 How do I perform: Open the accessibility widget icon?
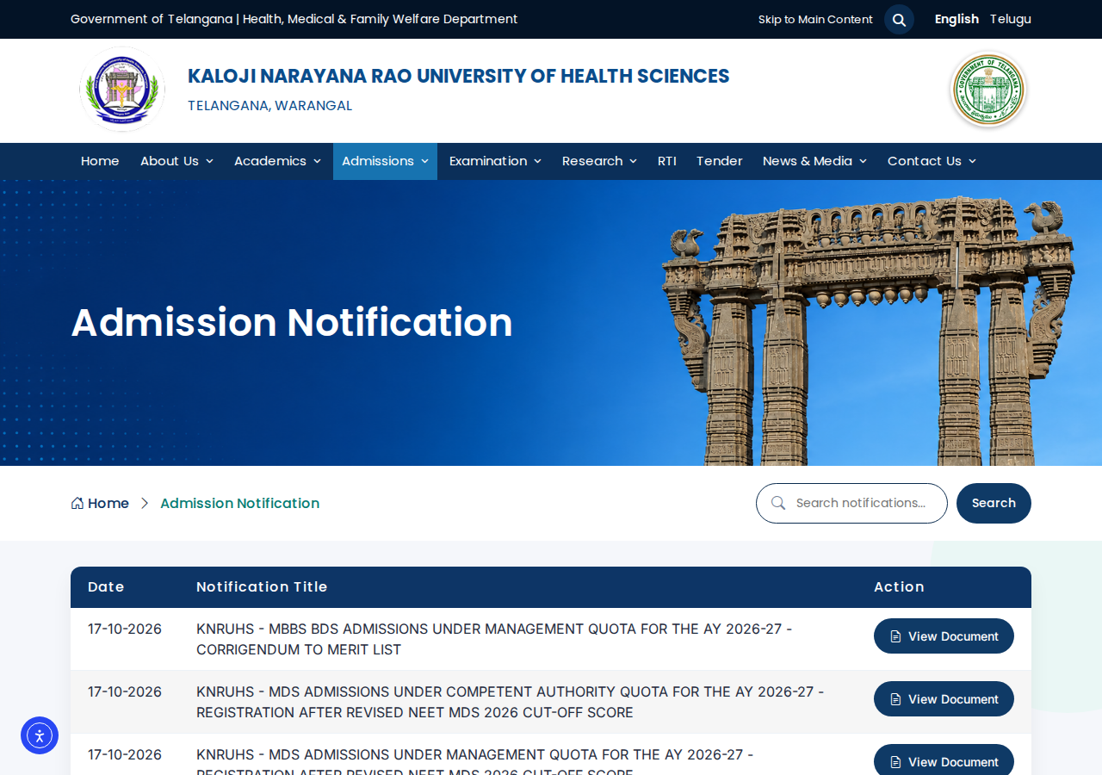[x=40, y=735]
